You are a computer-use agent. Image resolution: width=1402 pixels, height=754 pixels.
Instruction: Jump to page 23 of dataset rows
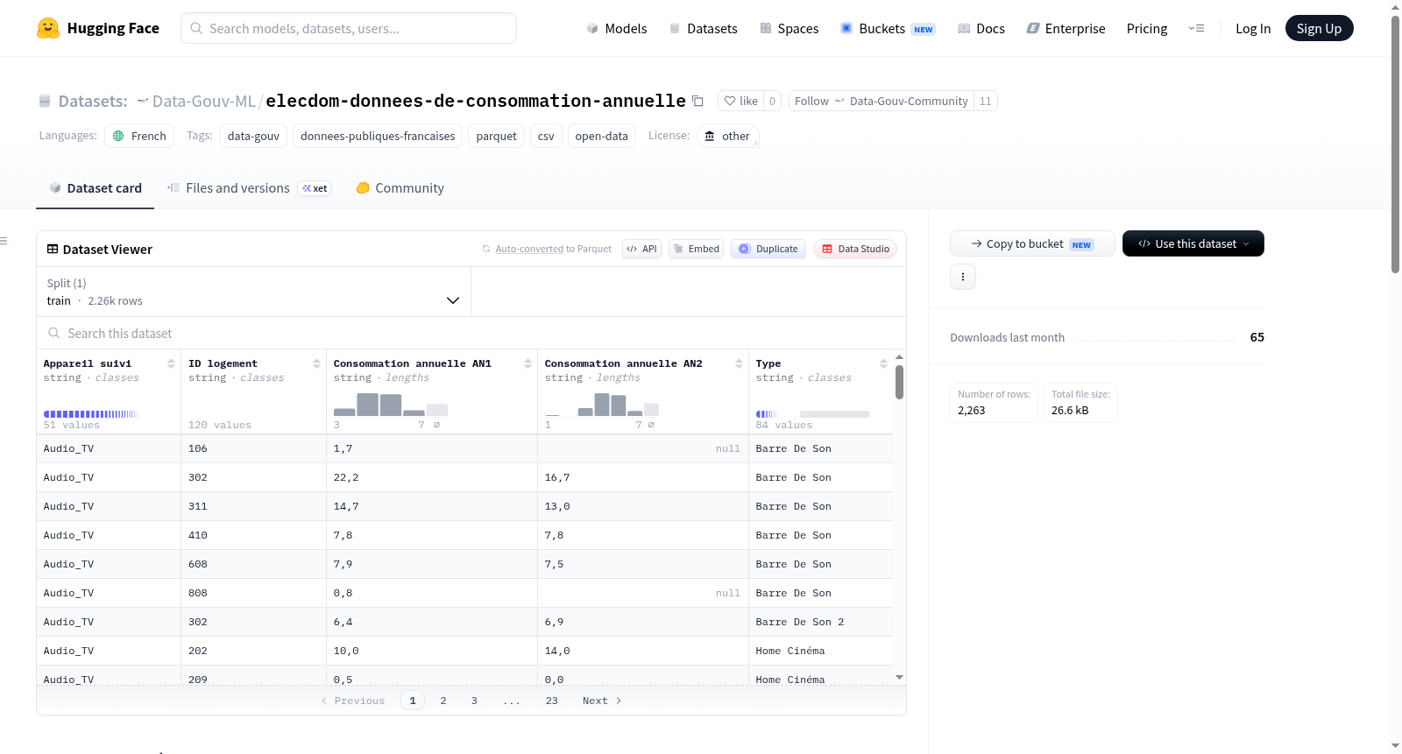(551, 701)
